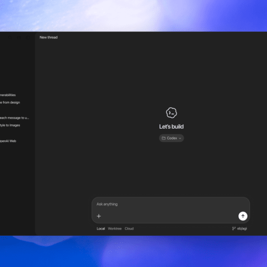
Task: Click folder icon in Codex selector
Action: tap(164, 138)
